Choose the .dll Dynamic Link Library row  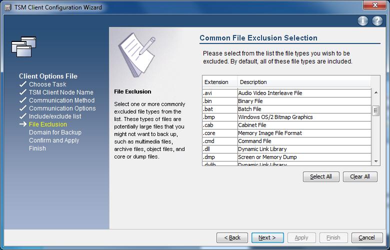point(286,149)
